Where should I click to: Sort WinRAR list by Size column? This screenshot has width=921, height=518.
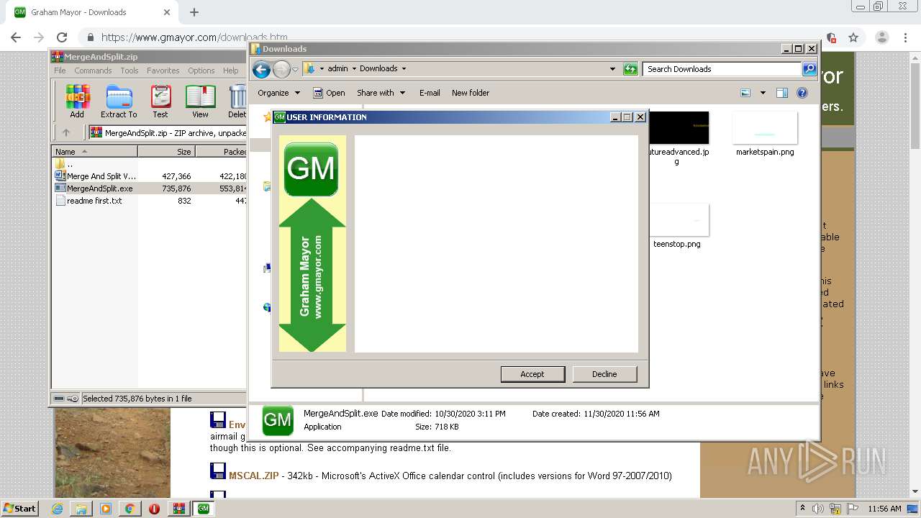pyautogui.click(x=166, y=152)
